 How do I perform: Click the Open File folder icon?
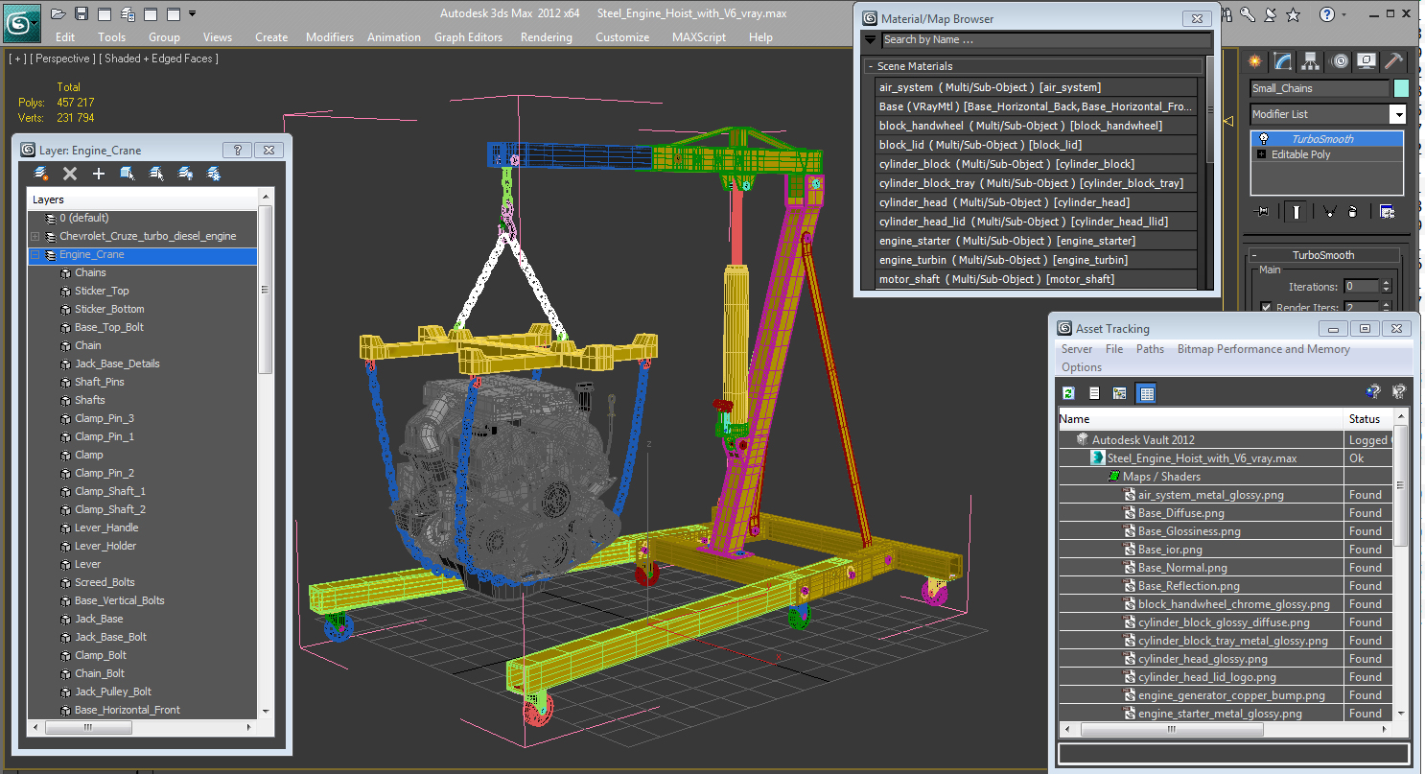click(x=58, y=13)
